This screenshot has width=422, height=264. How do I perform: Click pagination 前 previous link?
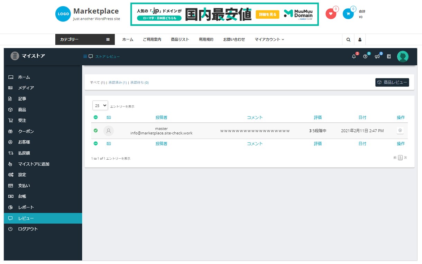pos(395,158)
